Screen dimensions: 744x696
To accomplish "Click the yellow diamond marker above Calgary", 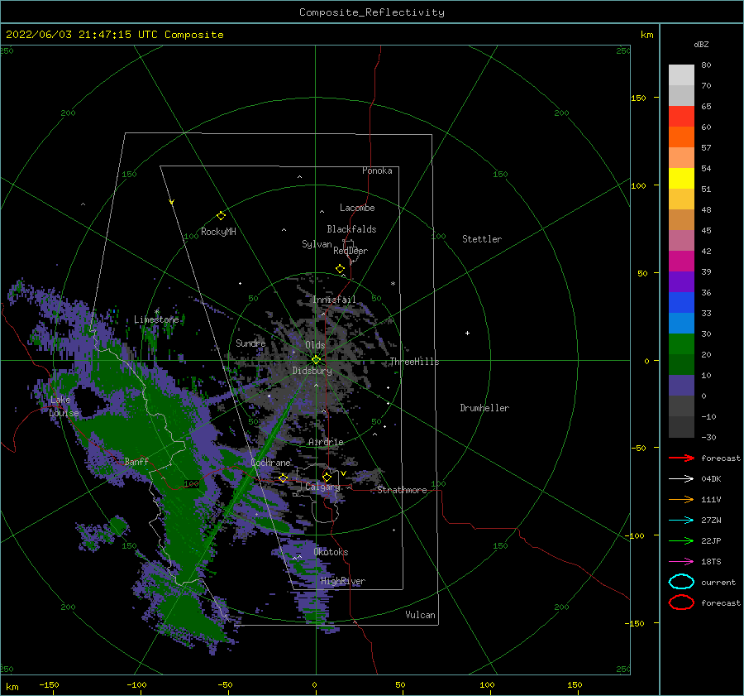I will (327, 477).
